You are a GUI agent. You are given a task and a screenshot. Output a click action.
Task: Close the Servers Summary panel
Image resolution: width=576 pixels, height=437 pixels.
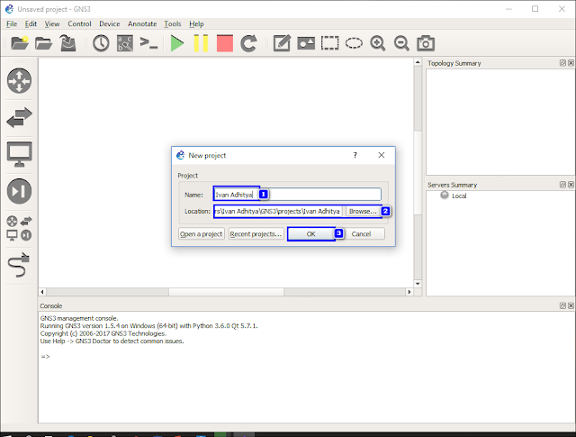pos(571,185)
